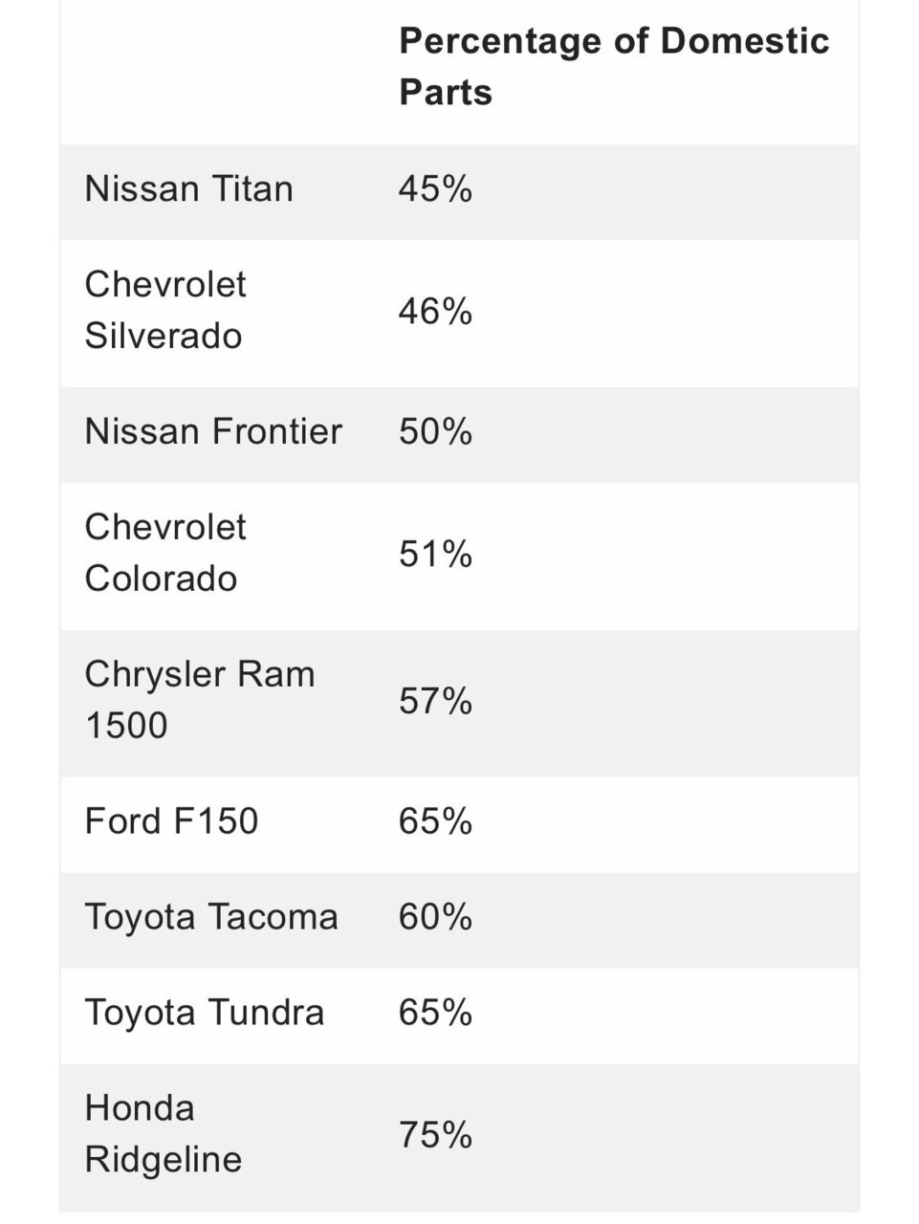
Task: Select the Ford F150 row label
Action: [171, 821]
